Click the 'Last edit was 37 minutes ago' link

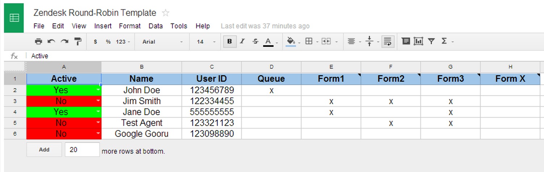coord(265,26)
